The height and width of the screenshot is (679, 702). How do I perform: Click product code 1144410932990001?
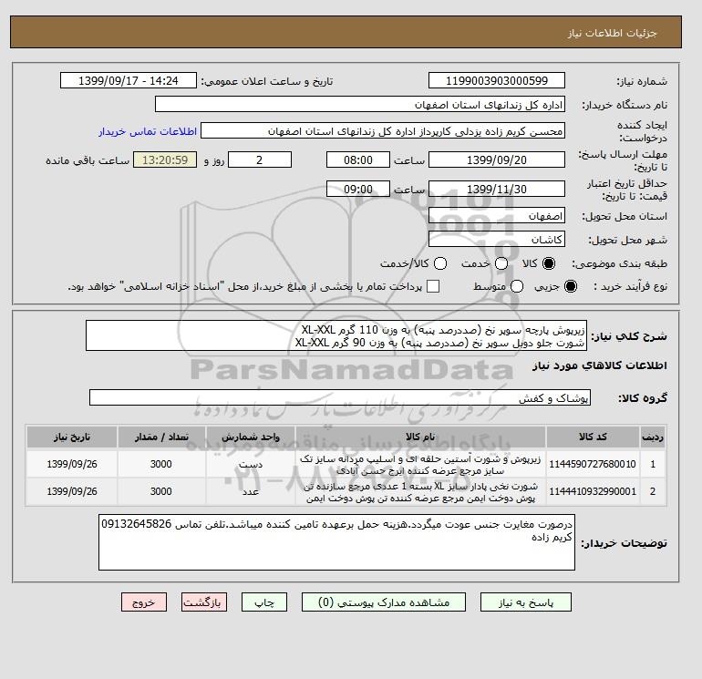coord(593,491)
